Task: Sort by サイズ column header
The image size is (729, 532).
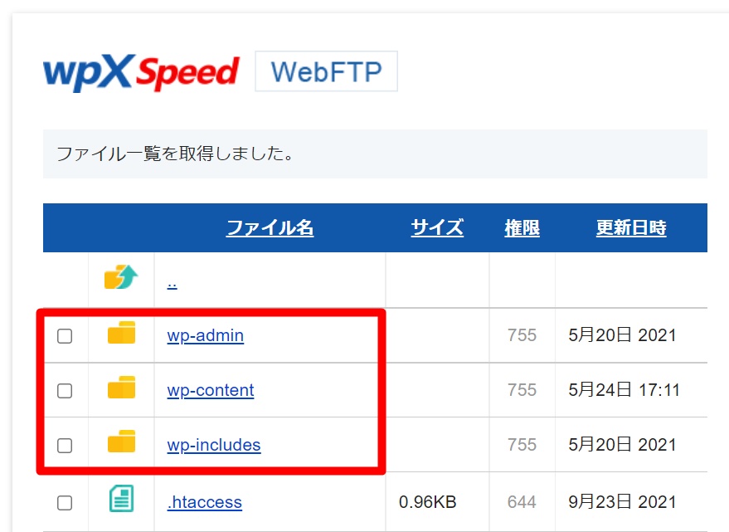Action: tap(437, 227)
